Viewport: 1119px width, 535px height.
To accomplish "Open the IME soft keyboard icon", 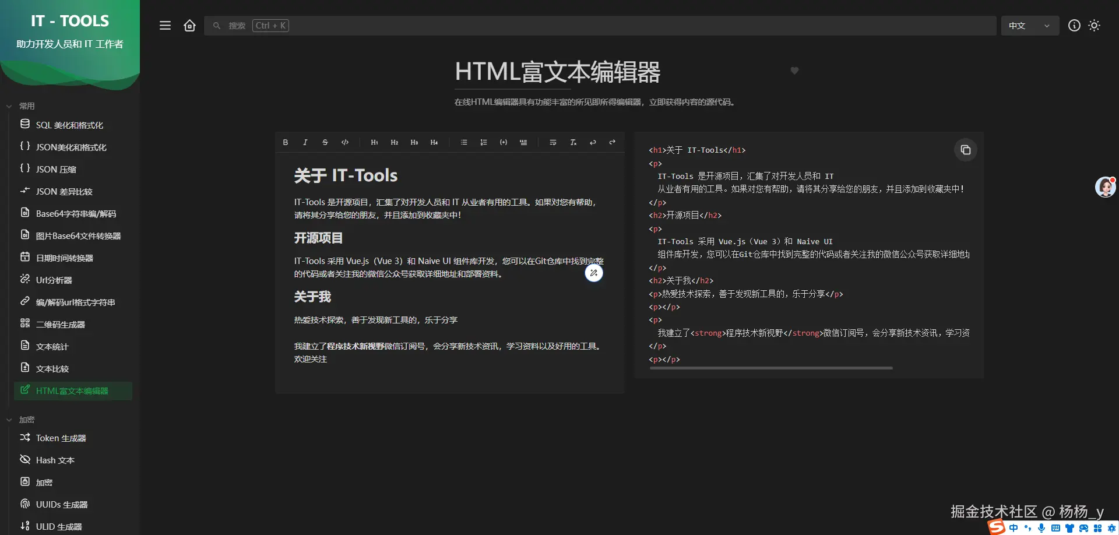I will point(1055,528).
